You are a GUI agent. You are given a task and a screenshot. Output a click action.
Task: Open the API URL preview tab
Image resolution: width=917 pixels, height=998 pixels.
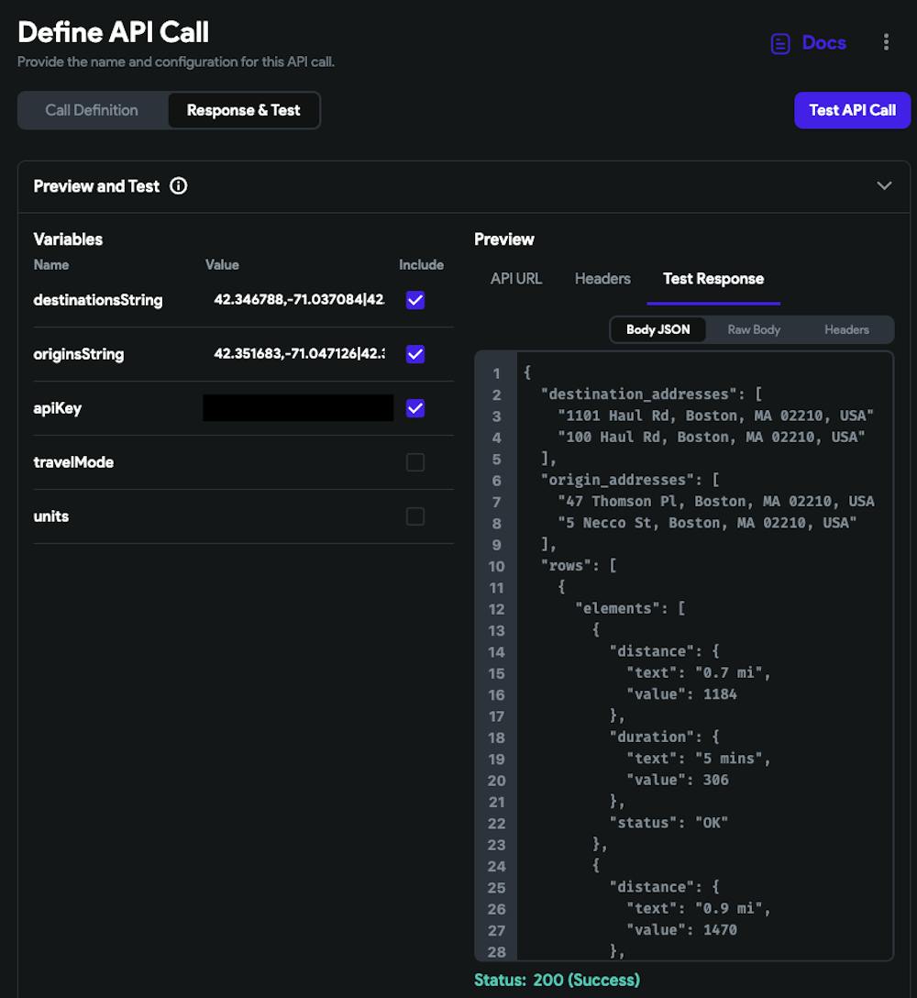516,279
